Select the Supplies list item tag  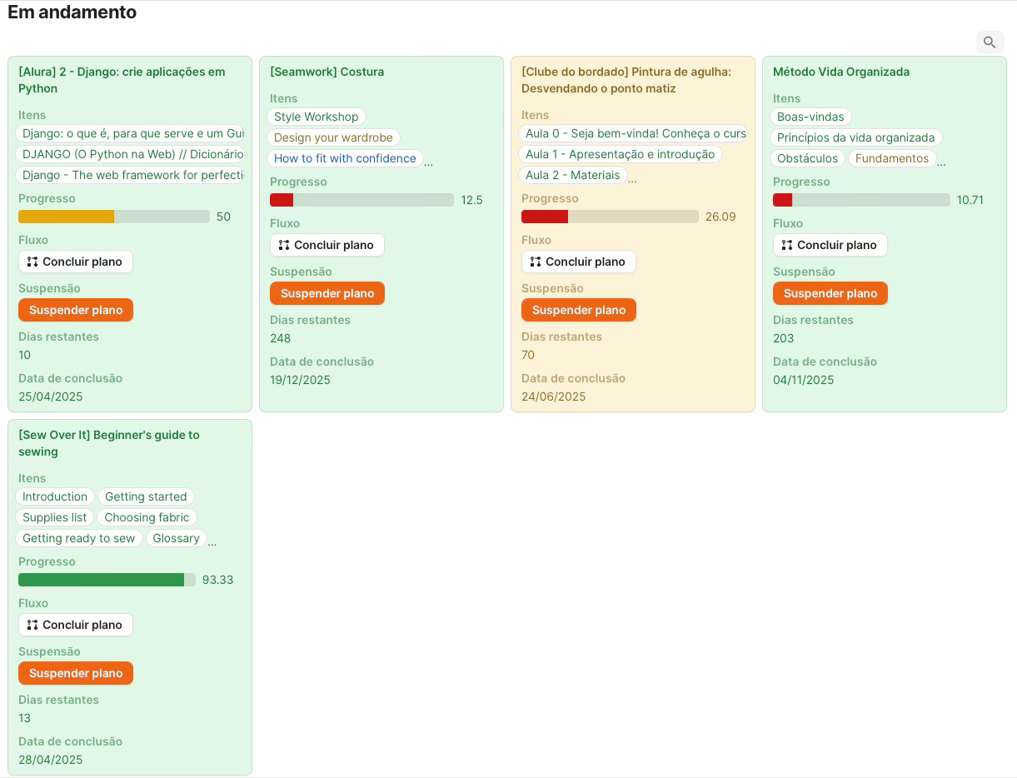coord(55,517)
